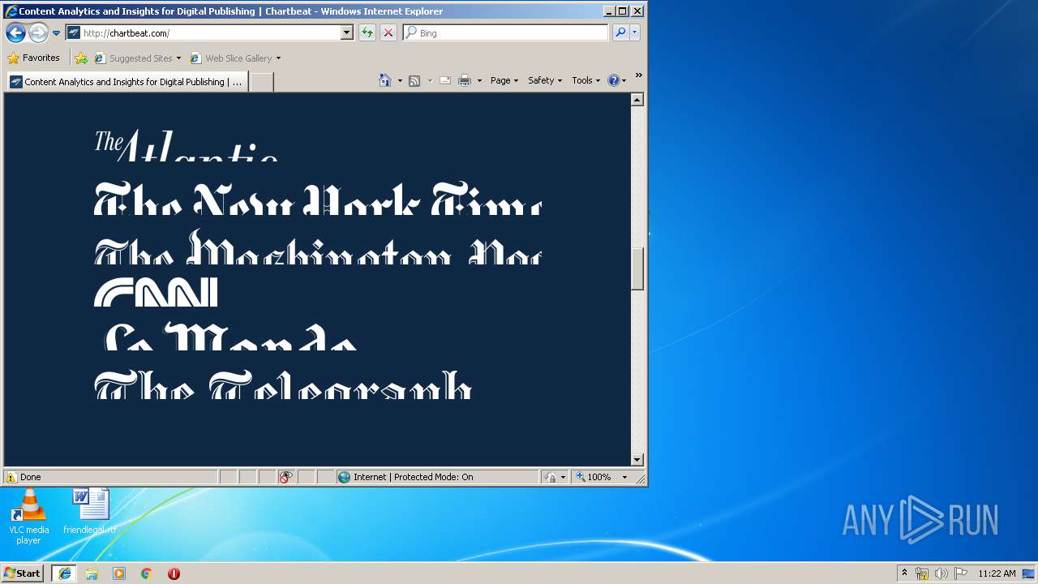Click The Washington Post logo
Image resolution: width=1038 pixels, height=584 pixels.
318,247
